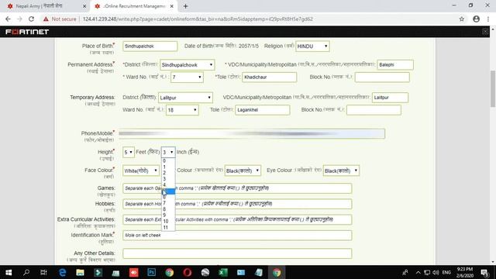The height and width of the screenshot is (279, 496).
Task: Open Excel from taskbar
Action: [x=223, y=272]
